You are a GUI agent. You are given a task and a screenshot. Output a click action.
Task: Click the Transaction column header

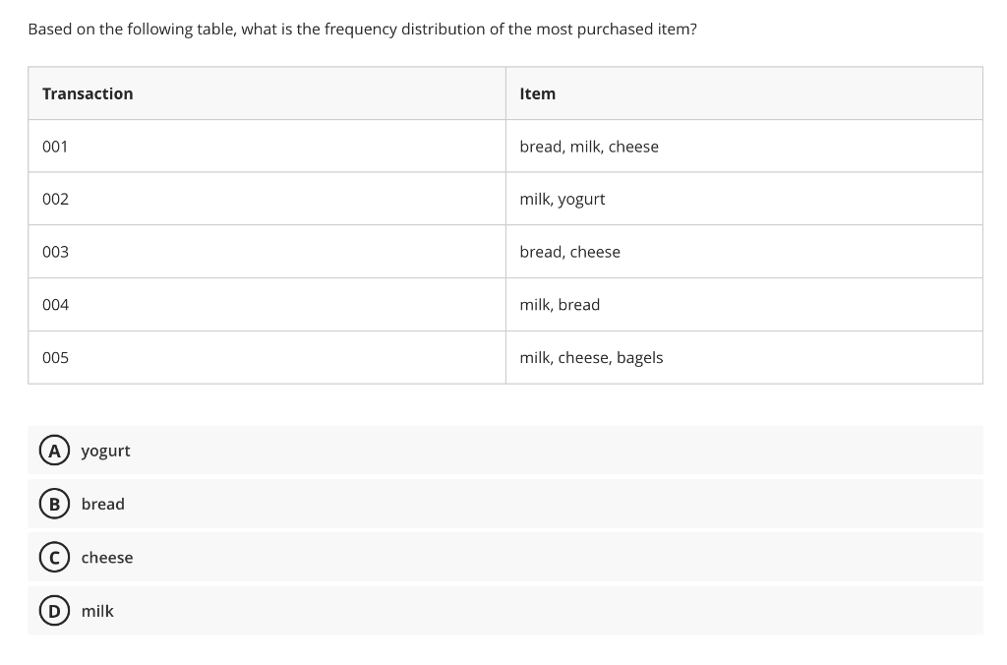(88, 93)
